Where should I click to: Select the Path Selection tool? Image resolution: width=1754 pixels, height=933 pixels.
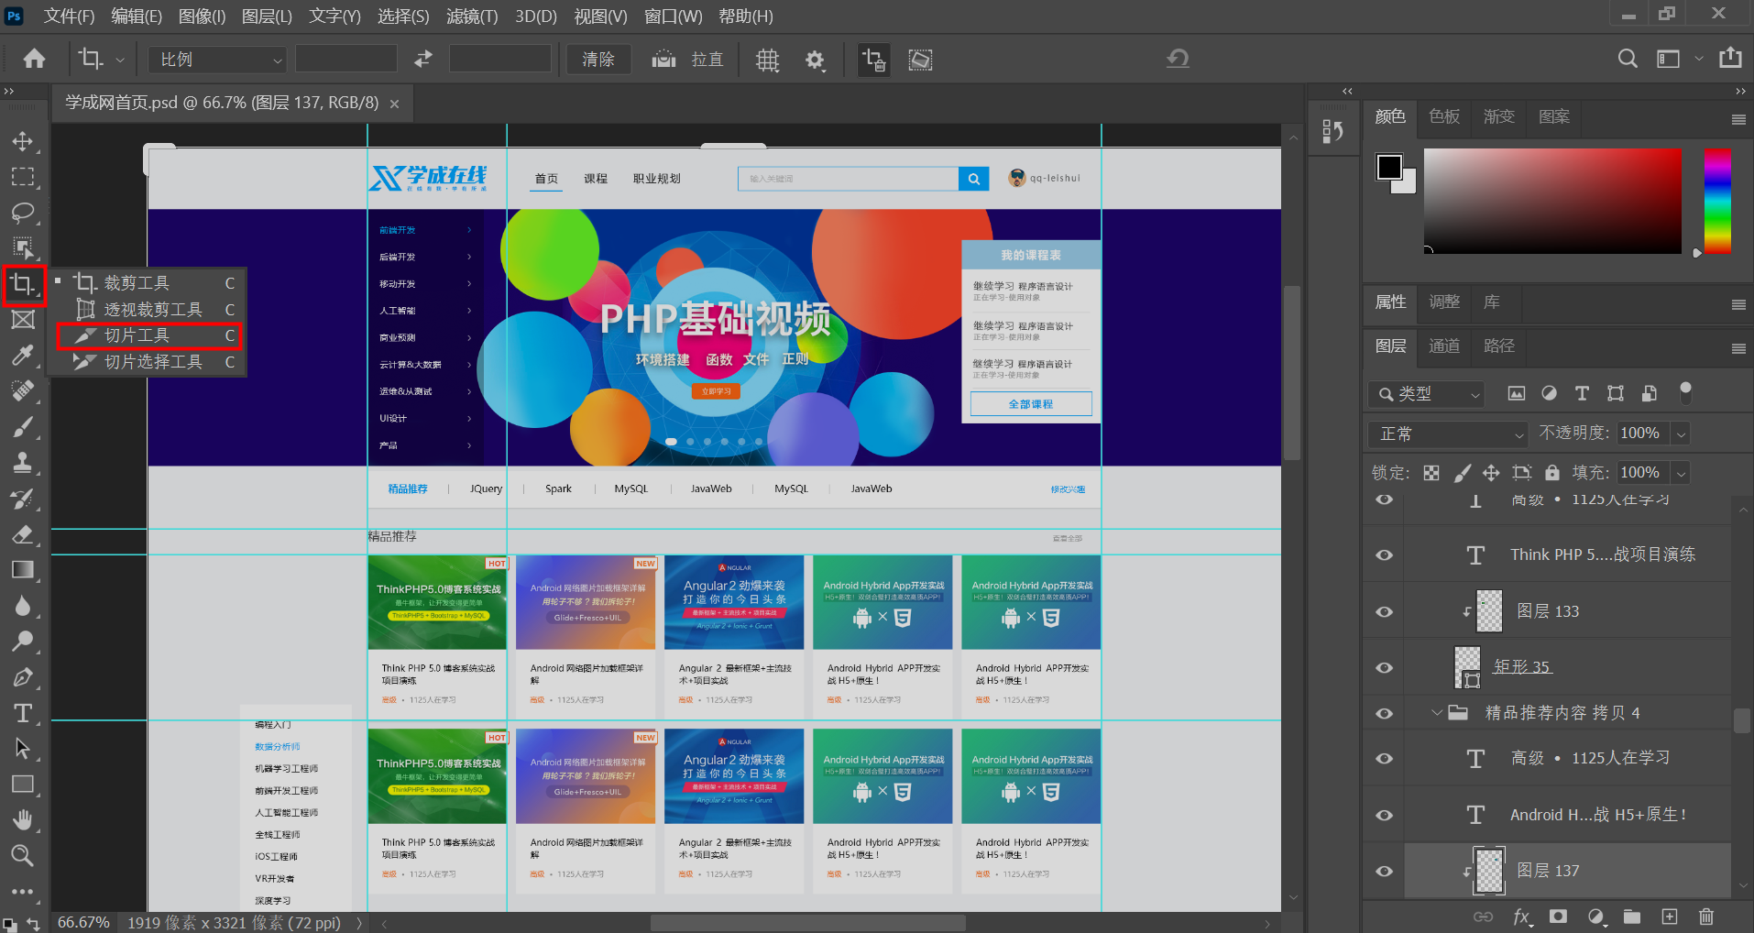pyautogui.click(x=23, y=749)
